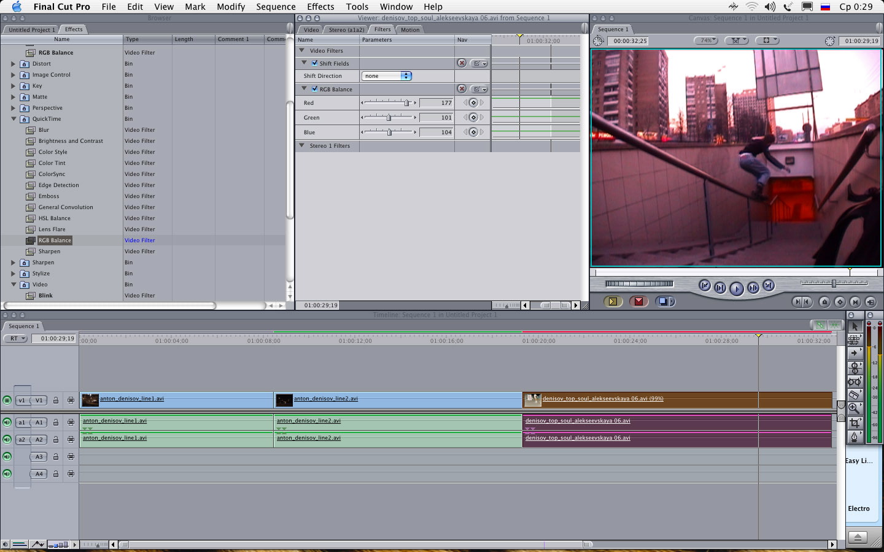Select the Razor Blade tool
Image resolution: width=884 pixels, height=552 pixels.
tap(854, 394)
